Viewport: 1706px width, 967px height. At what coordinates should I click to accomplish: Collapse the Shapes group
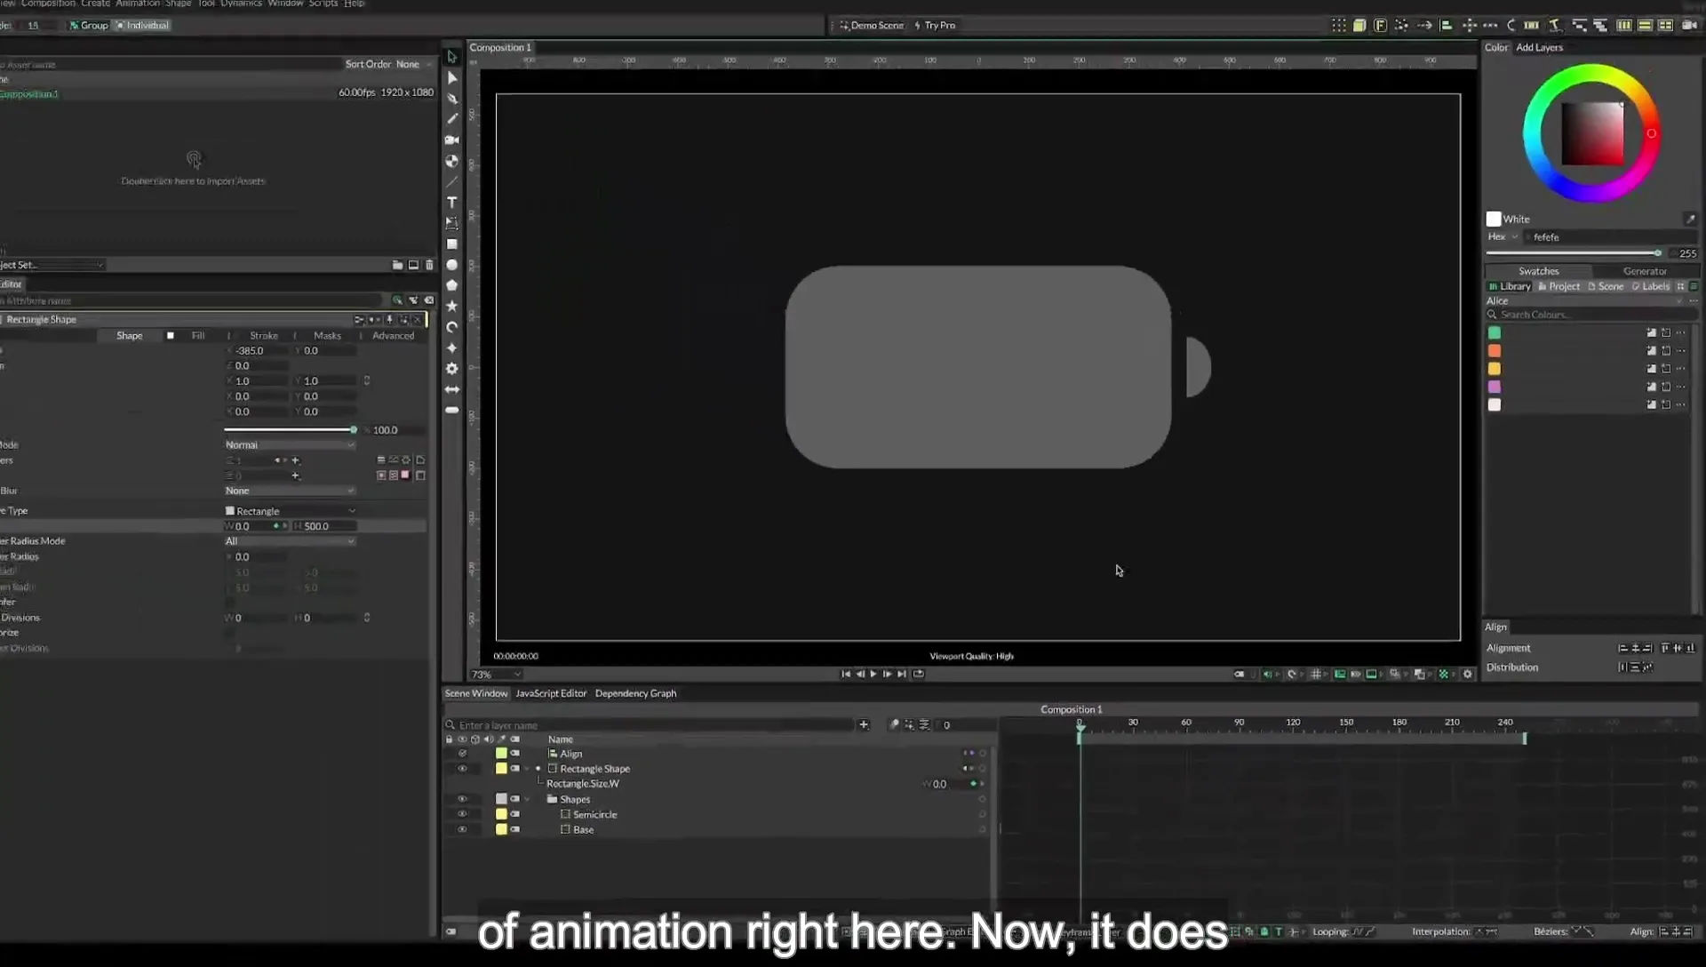(x=527, y=799)
